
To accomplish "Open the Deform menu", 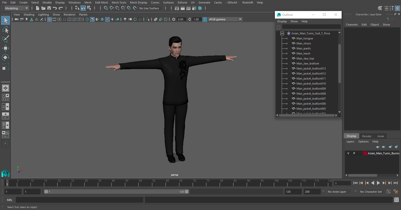I will pyautogui.click(x=182, y=3).
